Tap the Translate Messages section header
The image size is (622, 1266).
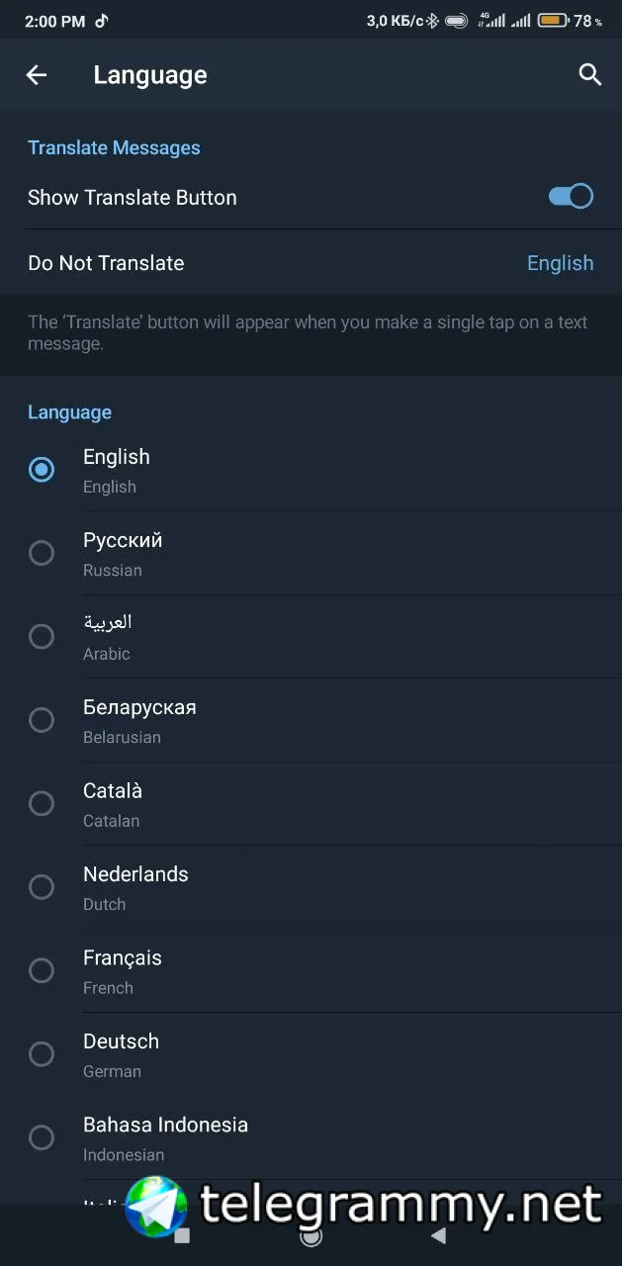coord(114,148)
